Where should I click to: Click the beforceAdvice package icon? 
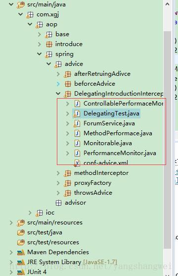click(68, 84)
